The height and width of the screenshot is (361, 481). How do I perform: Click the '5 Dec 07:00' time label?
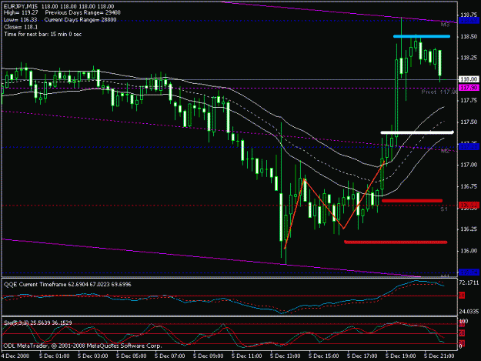click(x=169, y=356)
